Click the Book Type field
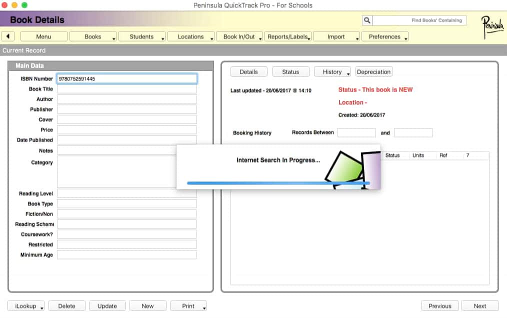 127,204
